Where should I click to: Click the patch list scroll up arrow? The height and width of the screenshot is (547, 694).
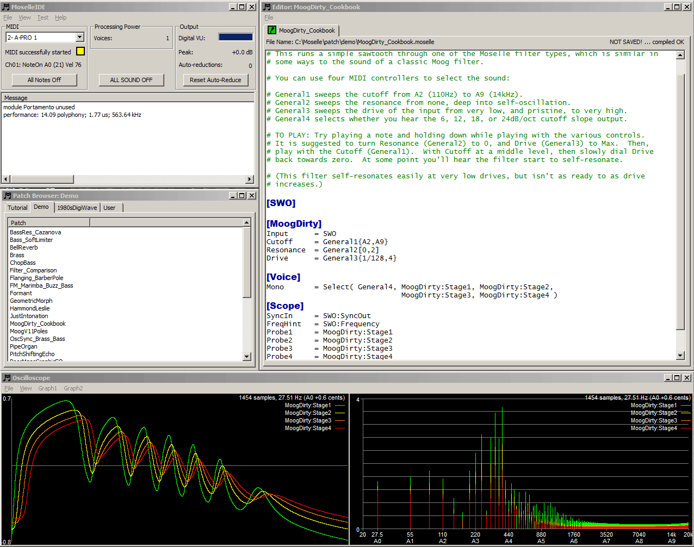coord(247,222)
